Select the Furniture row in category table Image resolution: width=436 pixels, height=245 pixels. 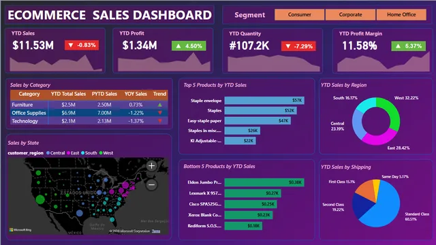click(89, 105)
